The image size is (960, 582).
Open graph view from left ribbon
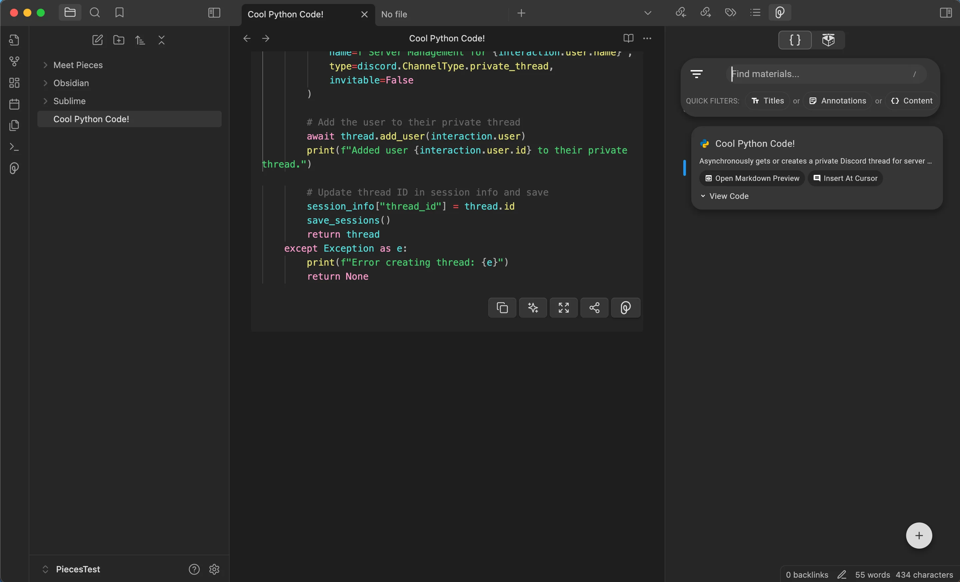14,61
